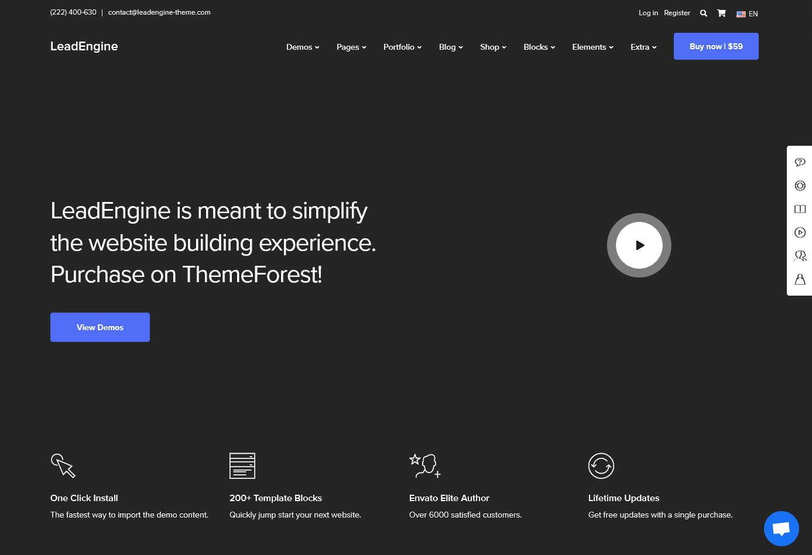Play the hero video
The width and height of the screenshot is (812, 555).
(x=639, y=245)
